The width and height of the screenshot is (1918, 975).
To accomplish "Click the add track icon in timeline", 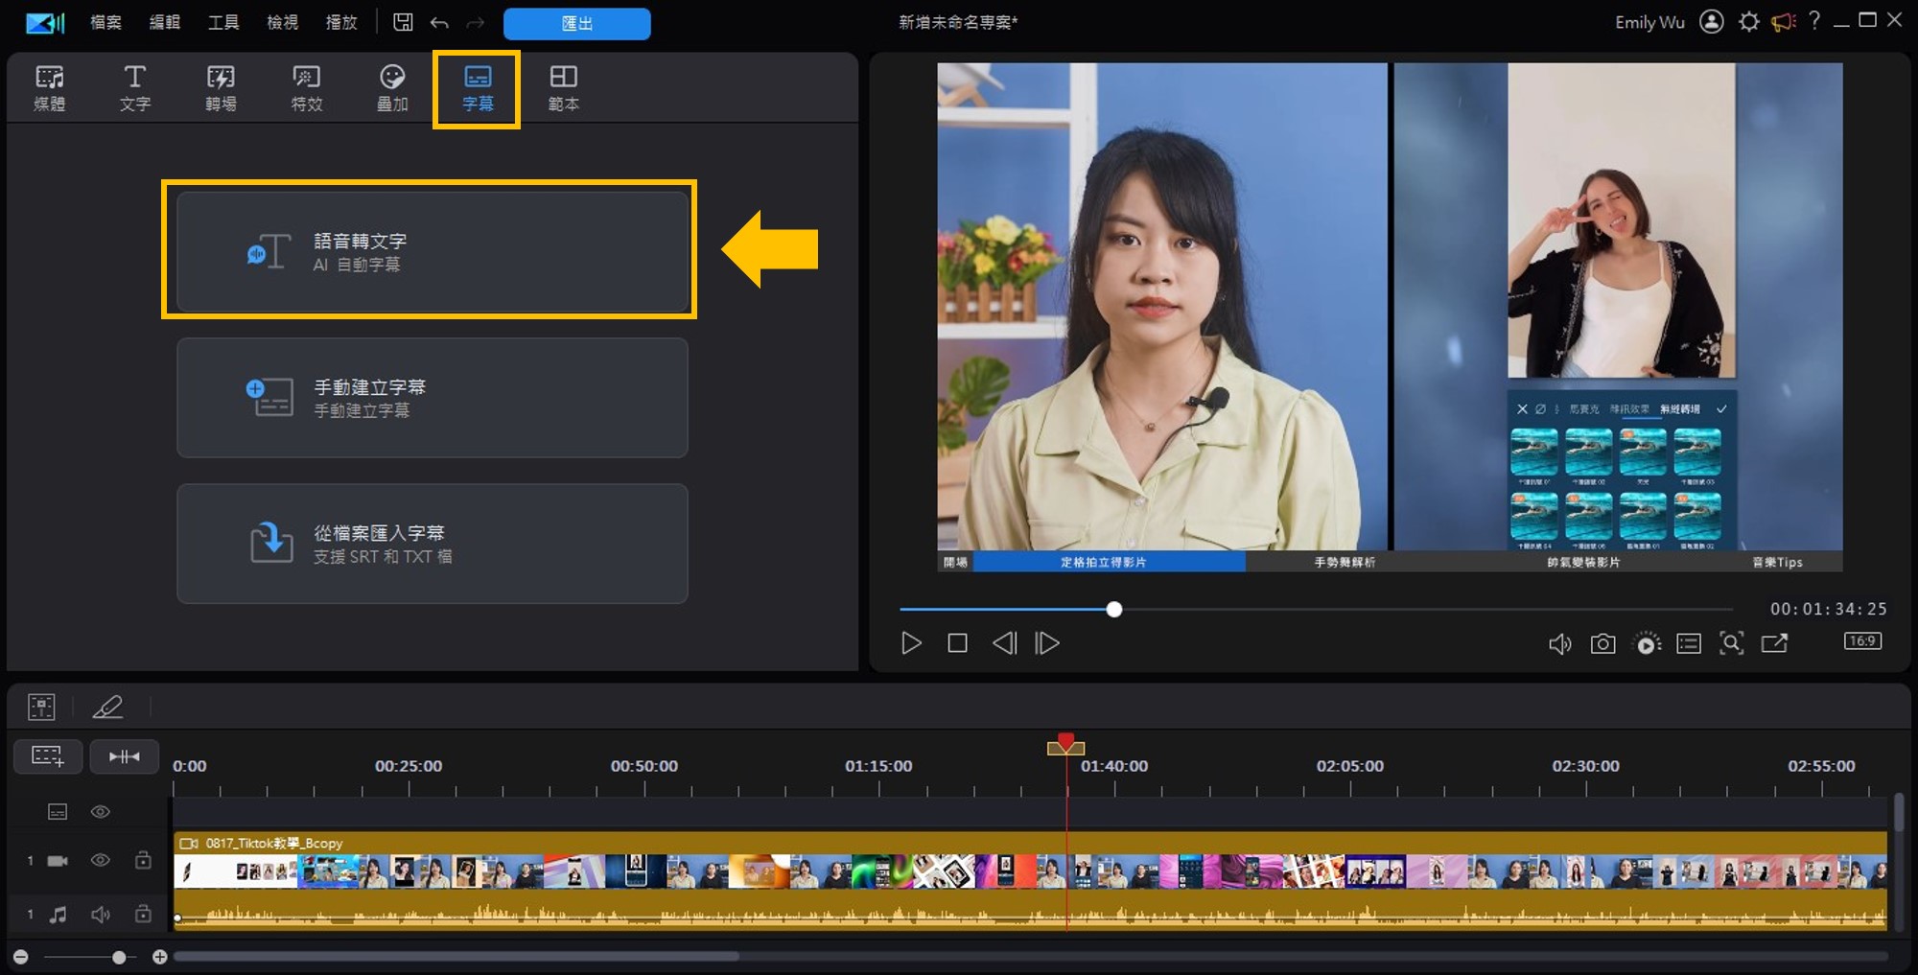I will (47, 756).
